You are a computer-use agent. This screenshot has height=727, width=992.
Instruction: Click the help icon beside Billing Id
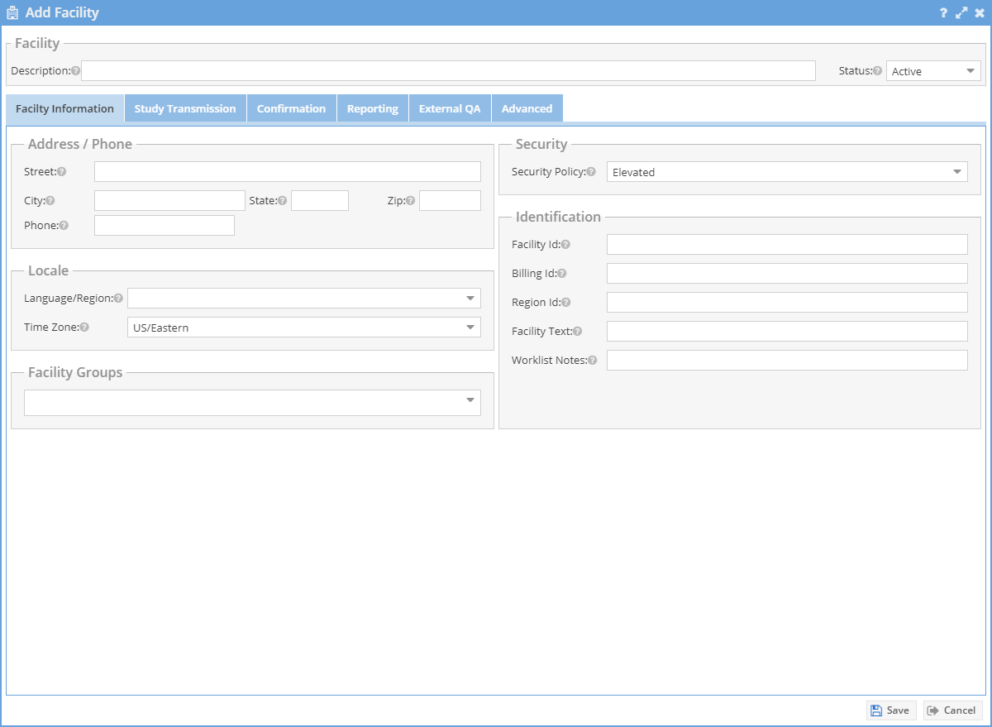click(562, 274)
